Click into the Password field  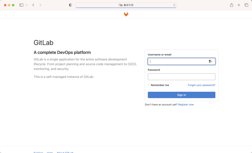pyautogui.click(x=181, y=77)
